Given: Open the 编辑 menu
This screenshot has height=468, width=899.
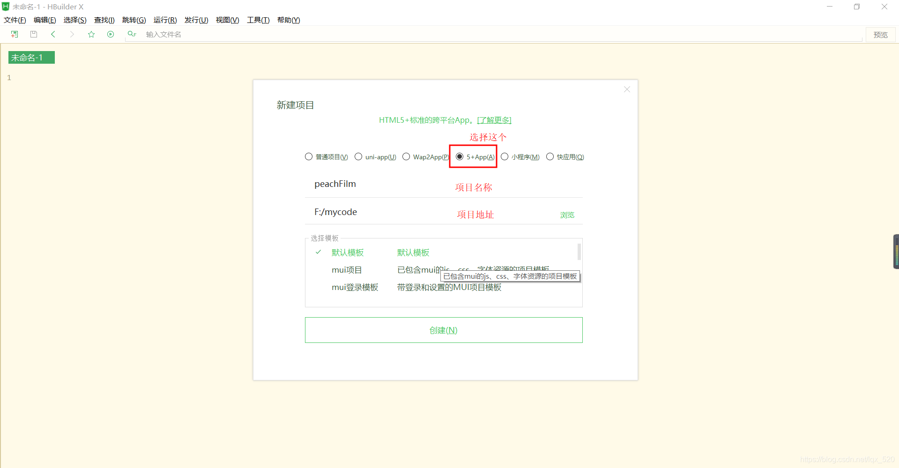Looking at the screenshot, I should (x=45, y=20).
